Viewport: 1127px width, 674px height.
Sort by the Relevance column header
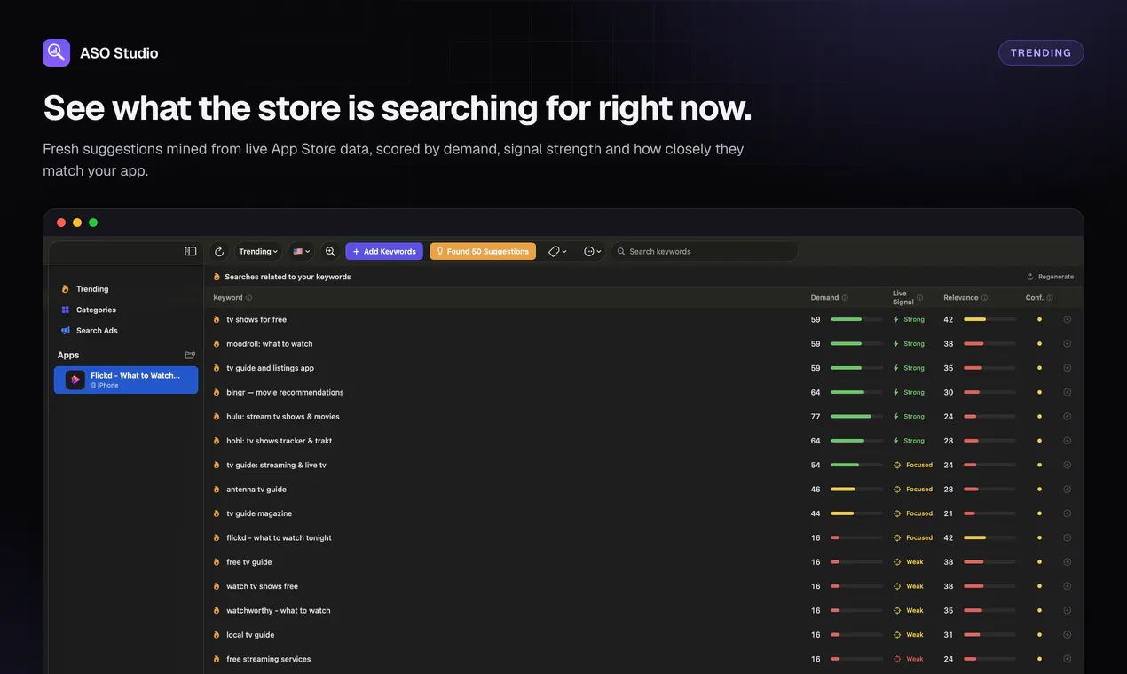pyautogui.click(x=961, y=298)
